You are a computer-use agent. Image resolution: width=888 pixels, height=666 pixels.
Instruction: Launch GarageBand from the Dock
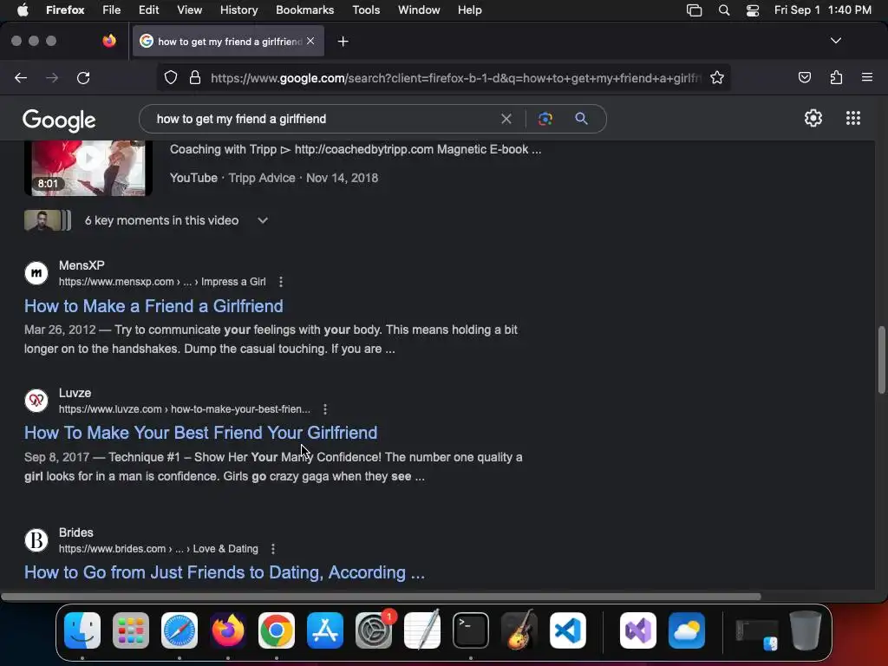(519, 630)
